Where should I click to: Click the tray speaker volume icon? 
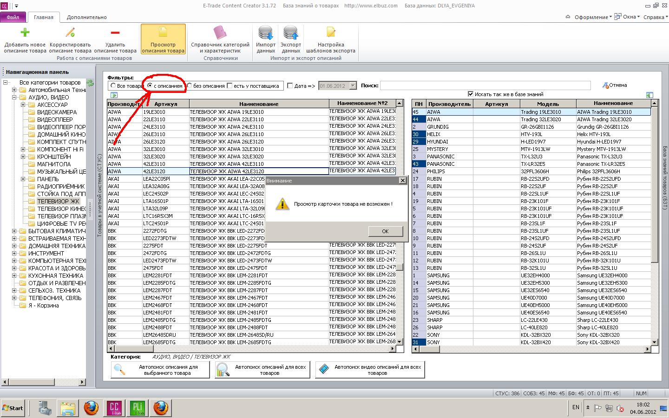[620, 408]
